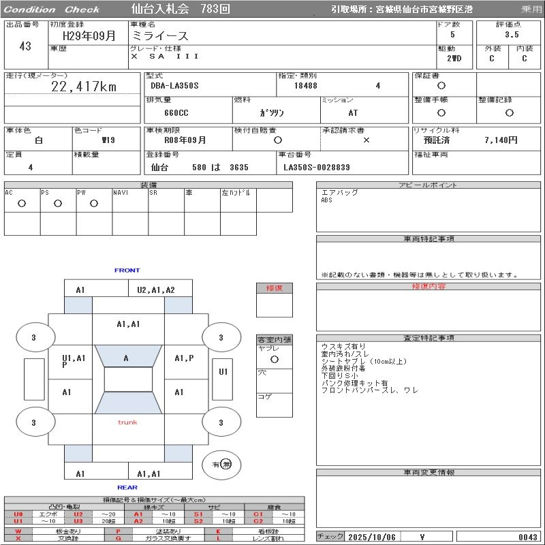Image resolution: width=545 pixels, height=545 pixels.
Task: Select the front bumper U2,A1,A2 damage cell
Action: tap(156, 290)
